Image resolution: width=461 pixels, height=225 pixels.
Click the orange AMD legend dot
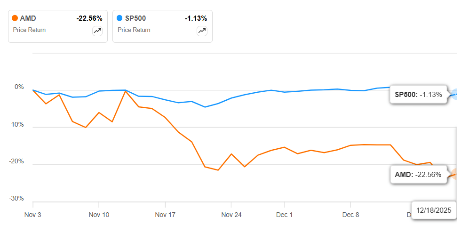pos(15,18)
